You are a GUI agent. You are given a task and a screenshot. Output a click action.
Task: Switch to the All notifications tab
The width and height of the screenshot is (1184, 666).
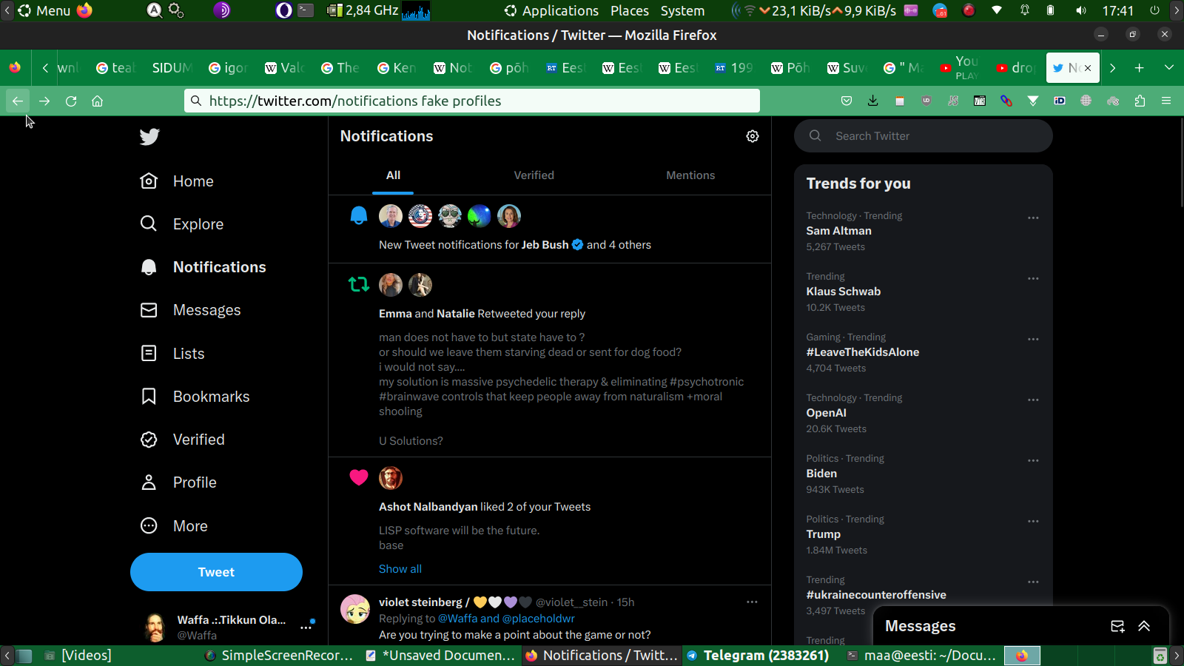click(393, 175)
